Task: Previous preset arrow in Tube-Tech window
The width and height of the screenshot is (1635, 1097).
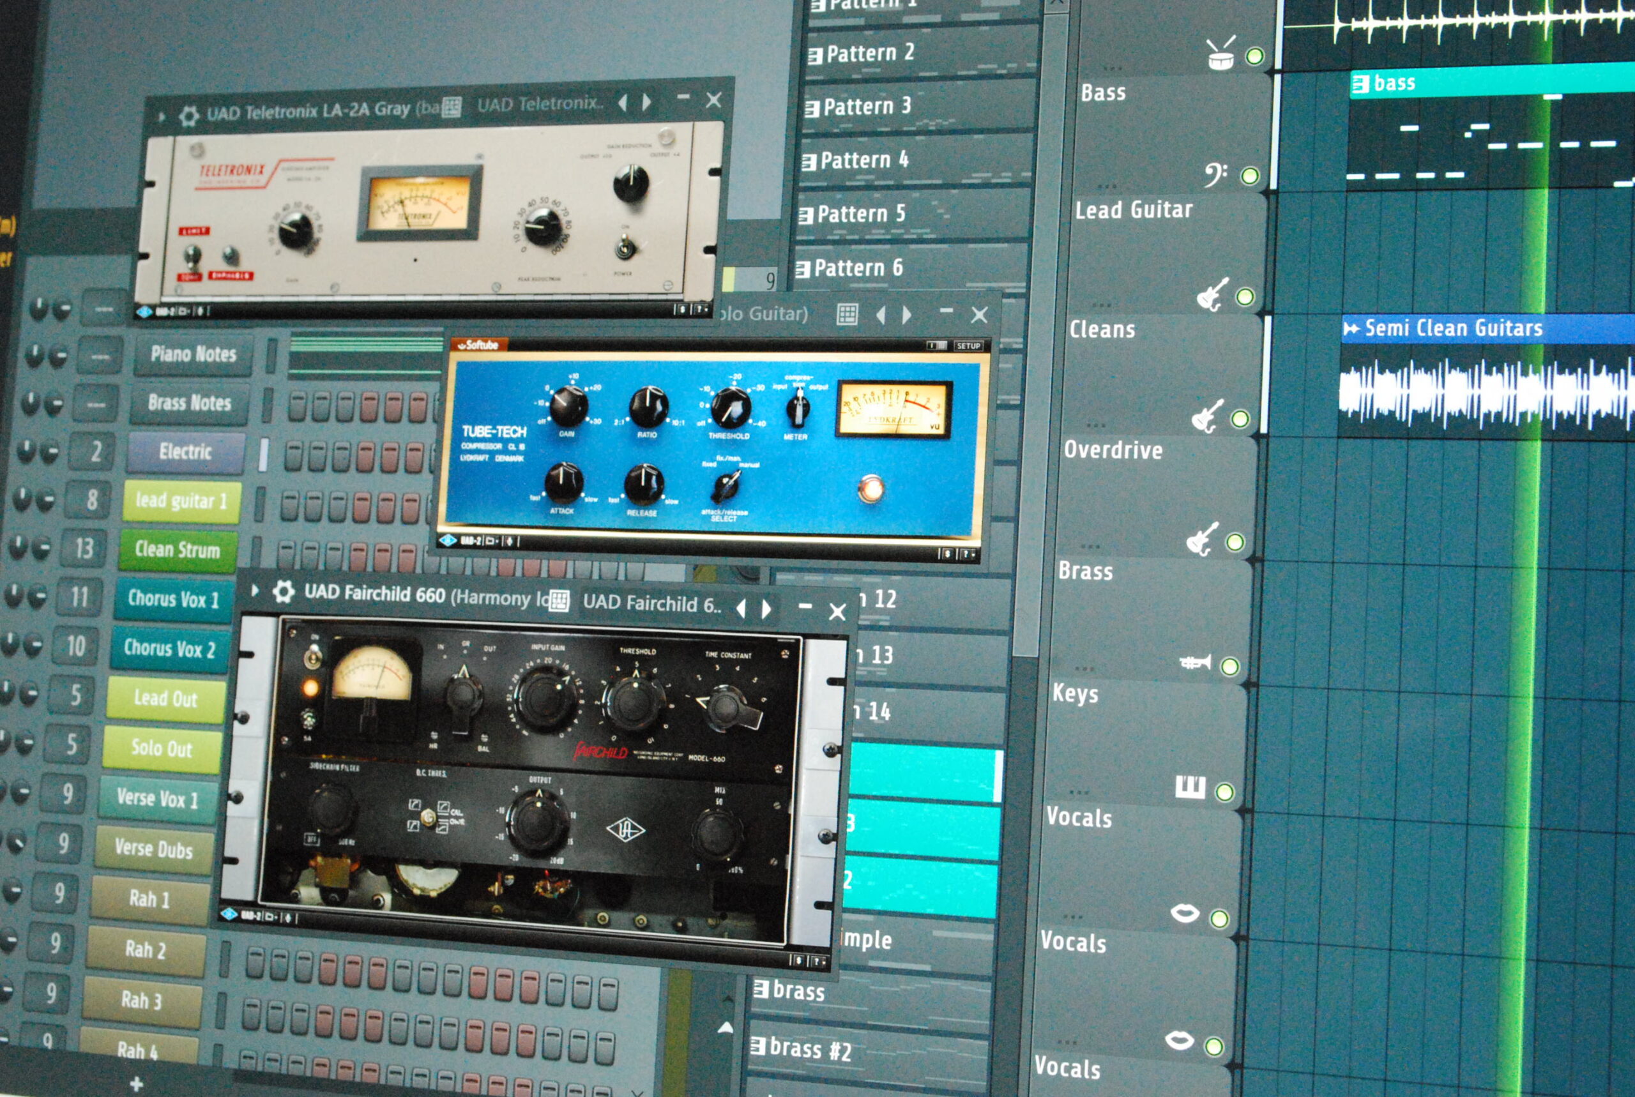Action: (x=881, y=315)
